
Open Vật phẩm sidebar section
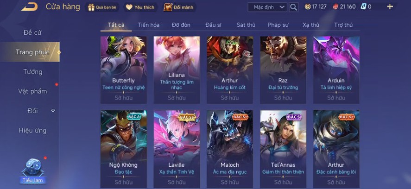pos(33,91)
